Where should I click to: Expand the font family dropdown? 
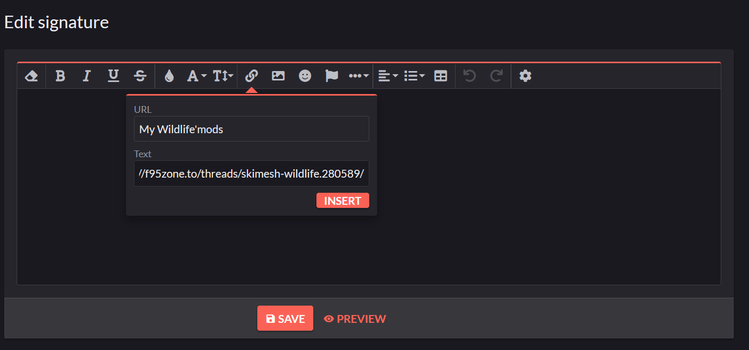point(197,76)
